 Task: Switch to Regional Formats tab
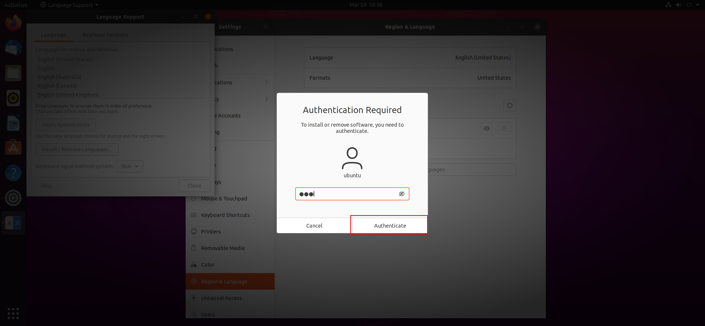click(105, 35)
